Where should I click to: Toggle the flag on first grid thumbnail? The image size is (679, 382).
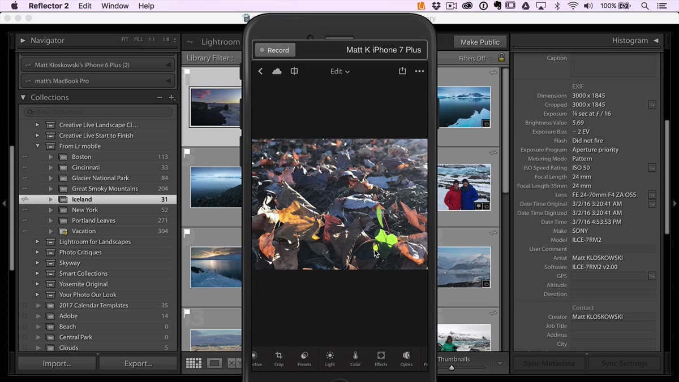[187, 72]
